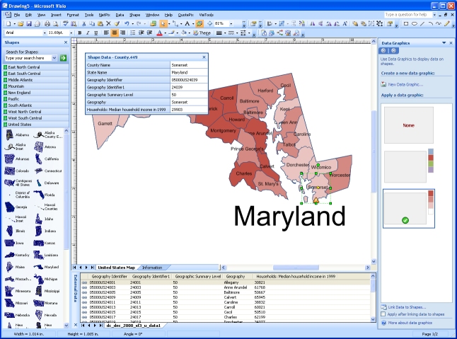Open the Format menu
The image size is (457, 339).
pos(73,15)
